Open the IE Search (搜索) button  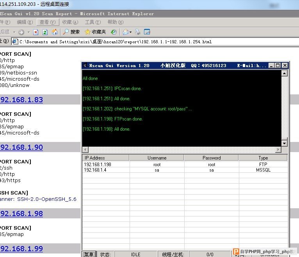click(x=71, y=32)
